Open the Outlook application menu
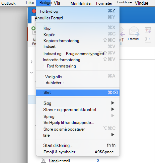The image size is (155, 163). (8, 3)
